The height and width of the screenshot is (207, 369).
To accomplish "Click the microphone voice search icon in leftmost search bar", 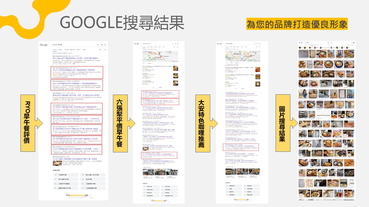I will point(101,45).
